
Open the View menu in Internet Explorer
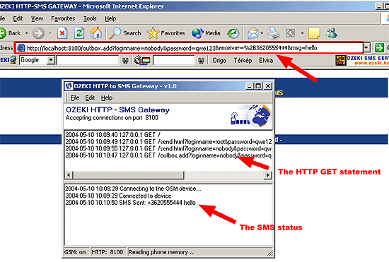37,18
